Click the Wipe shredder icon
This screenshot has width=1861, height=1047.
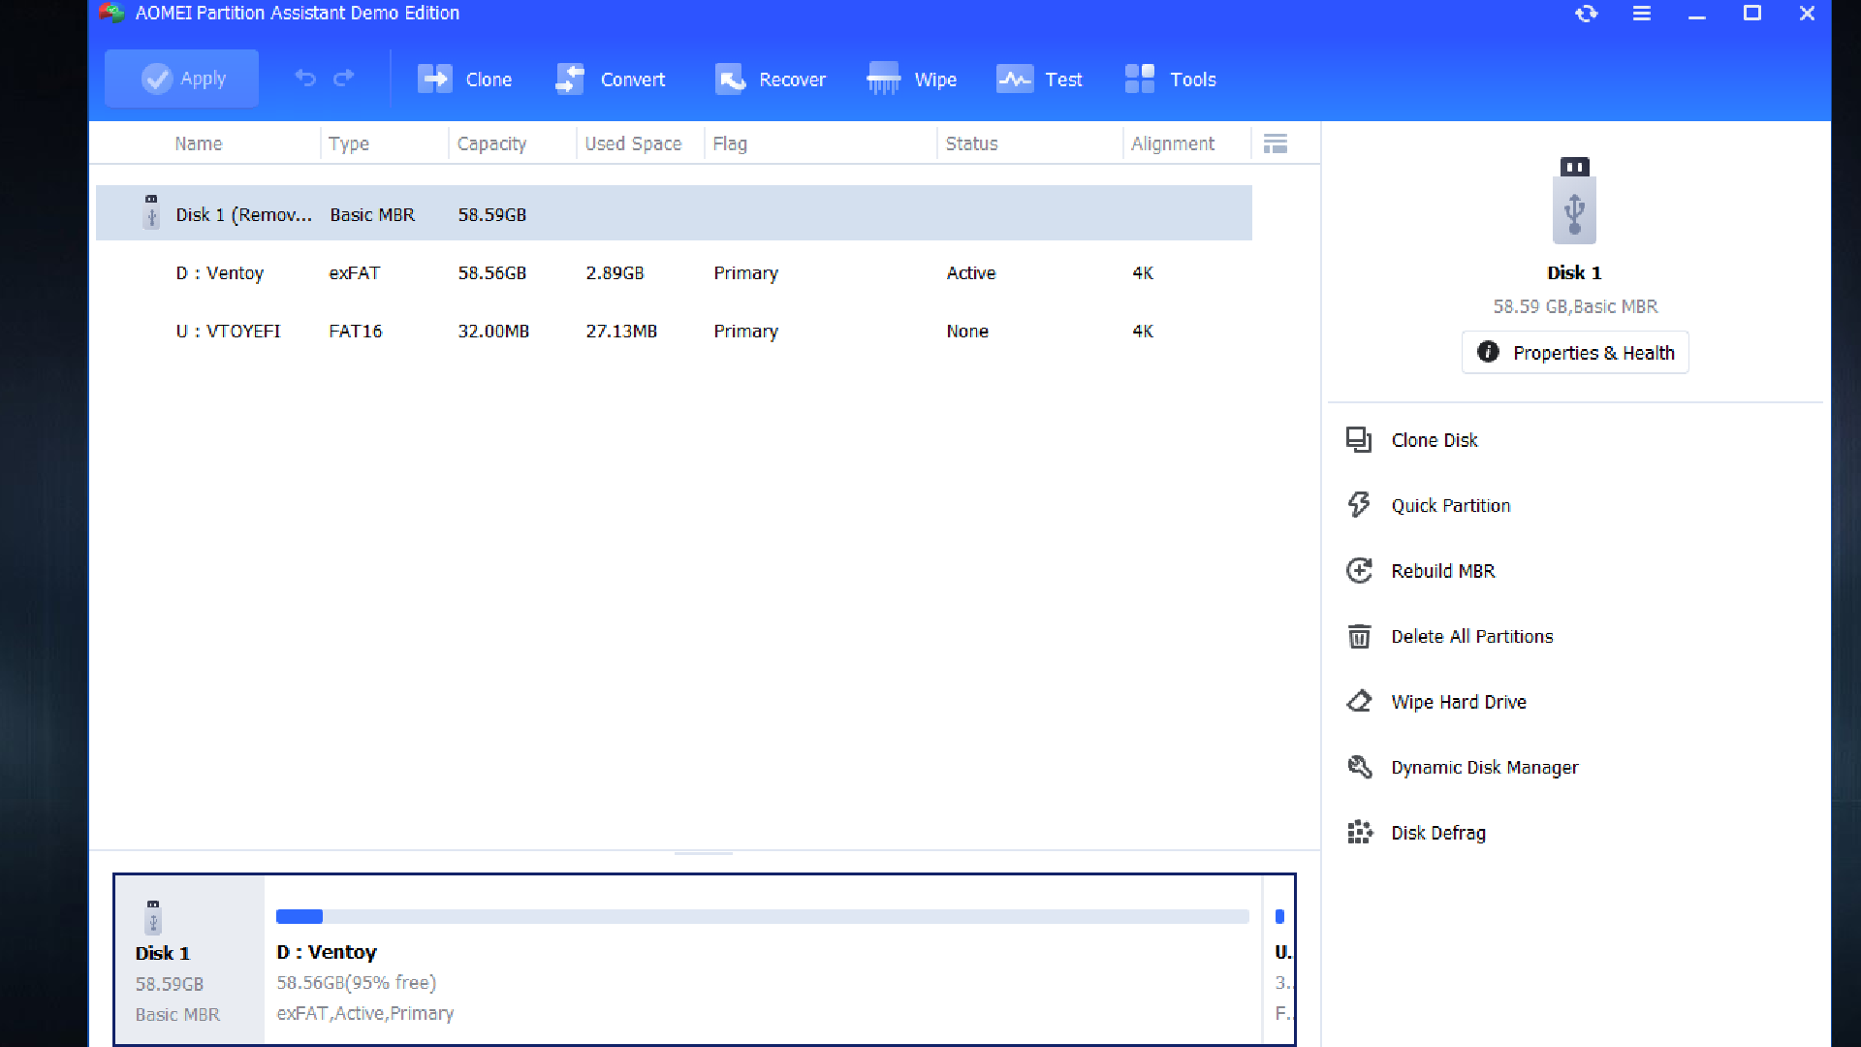click(883, 79)
